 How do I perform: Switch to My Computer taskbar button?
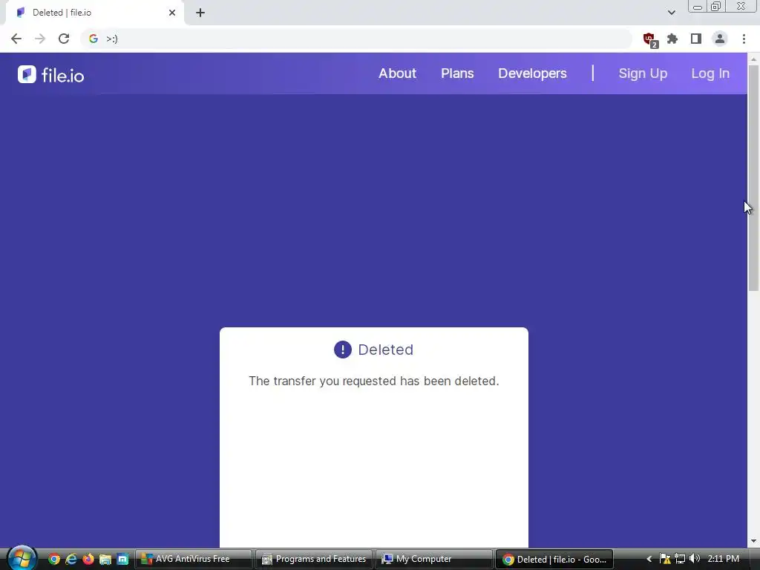(x=433, y=559)
